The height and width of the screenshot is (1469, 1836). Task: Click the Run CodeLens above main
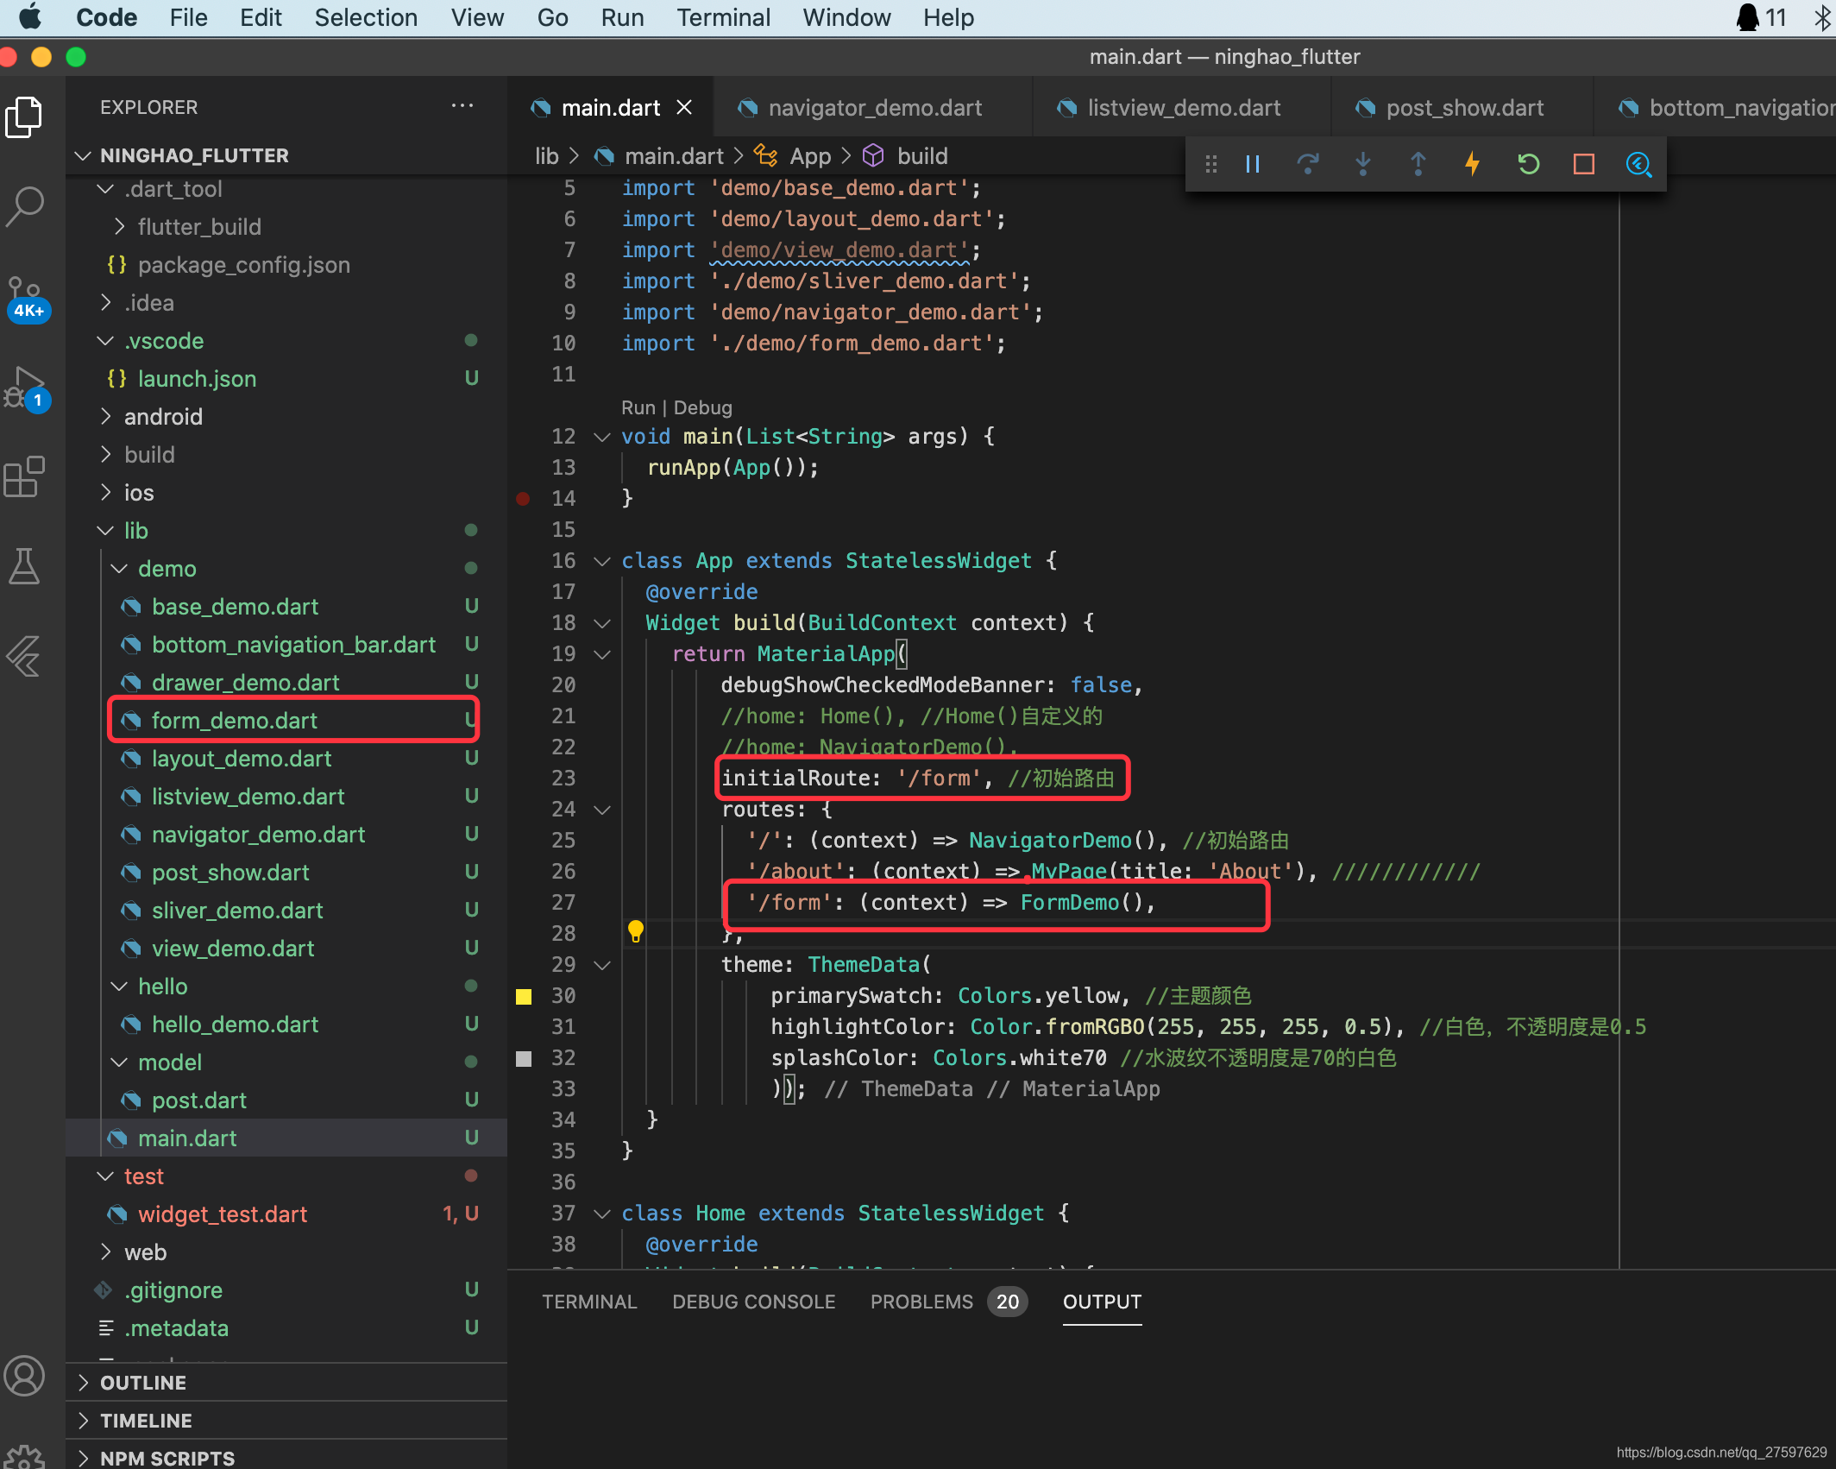click(x=638, y=407)
